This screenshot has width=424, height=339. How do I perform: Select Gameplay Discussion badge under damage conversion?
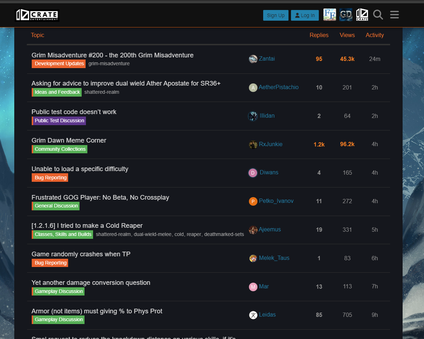[x=58, y=292]
